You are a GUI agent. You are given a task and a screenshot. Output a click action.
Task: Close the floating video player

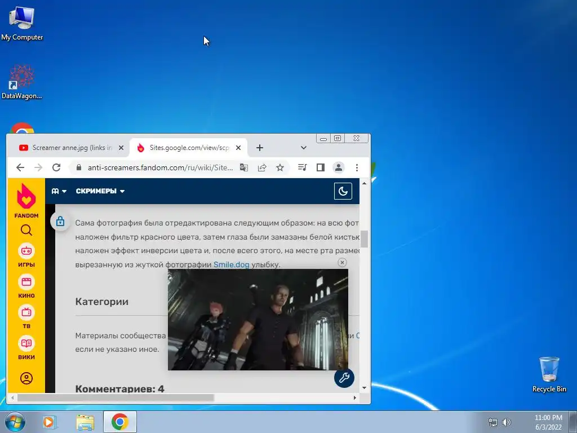coord(342,262)
